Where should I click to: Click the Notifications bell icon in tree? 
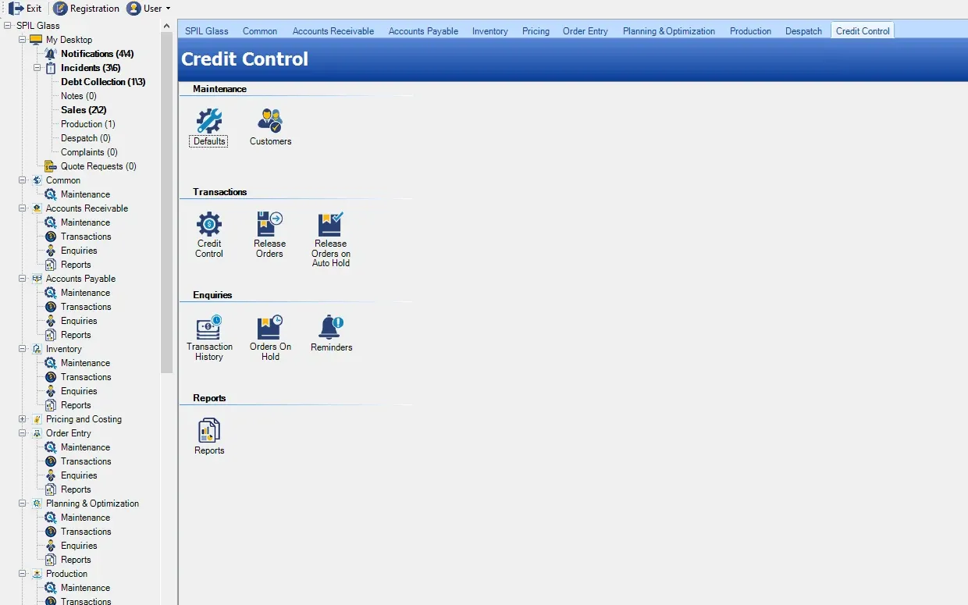51,54
